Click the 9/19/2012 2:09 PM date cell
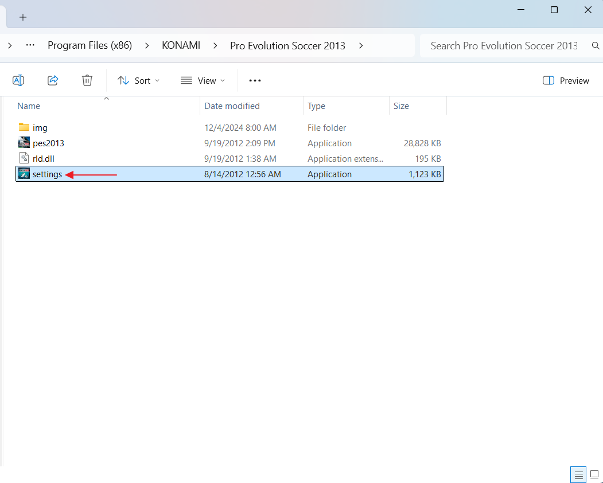 240,143
